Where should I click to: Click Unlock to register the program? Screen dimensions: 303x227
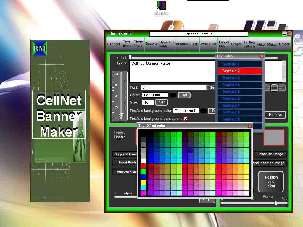pos(284,44)
